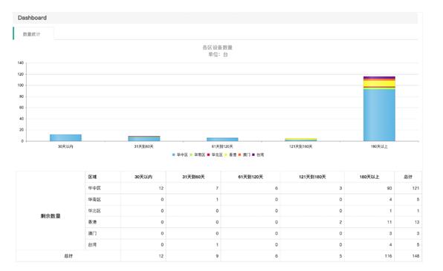The image size is (443, 271).
Task: Click the 180天以上 table column header
Action: pyautogui.click(x=369, y=177)
